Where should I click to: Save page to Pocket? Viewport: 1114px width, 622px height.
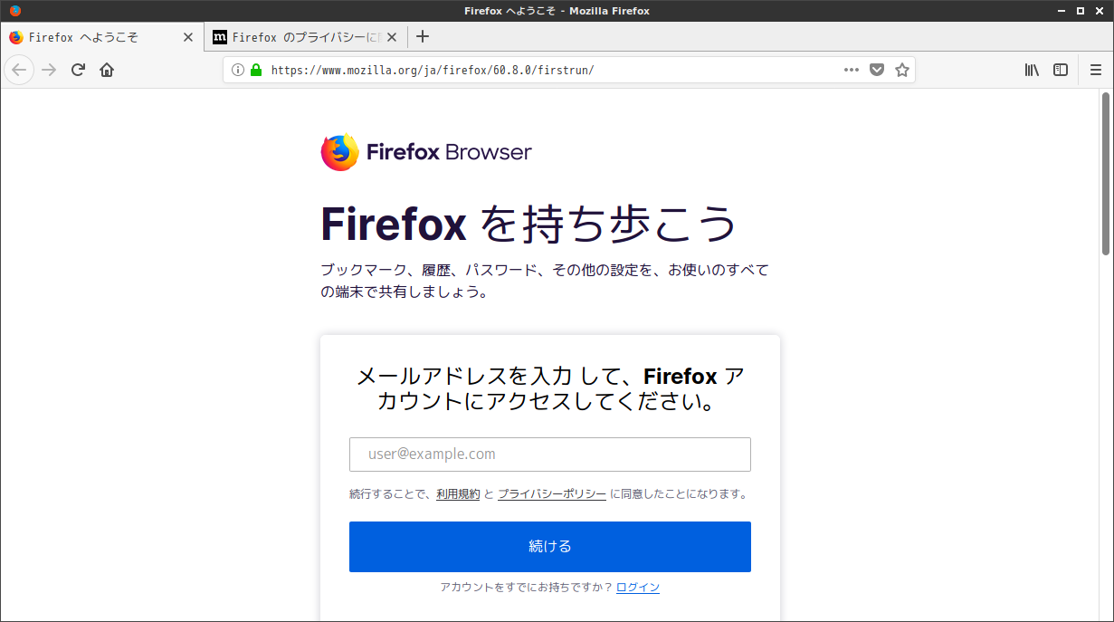[877, 70]
